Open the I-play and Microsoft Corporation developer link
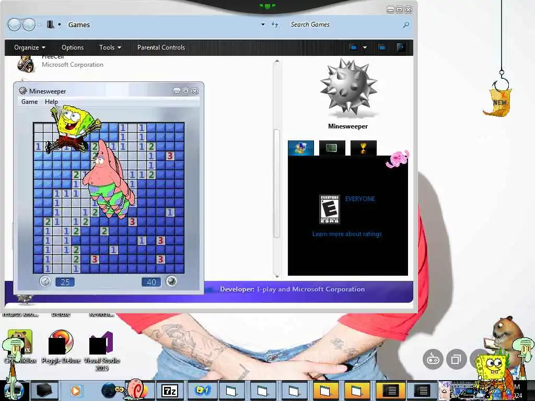535x401 pixels. [311, 289]
